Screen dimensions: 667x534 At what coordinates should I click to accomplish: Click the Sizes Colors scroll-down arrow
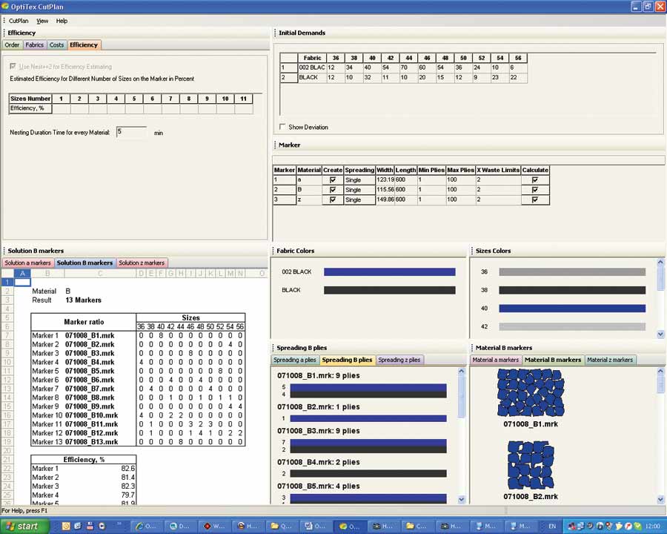pyautogui.click(x=660, y=334)
